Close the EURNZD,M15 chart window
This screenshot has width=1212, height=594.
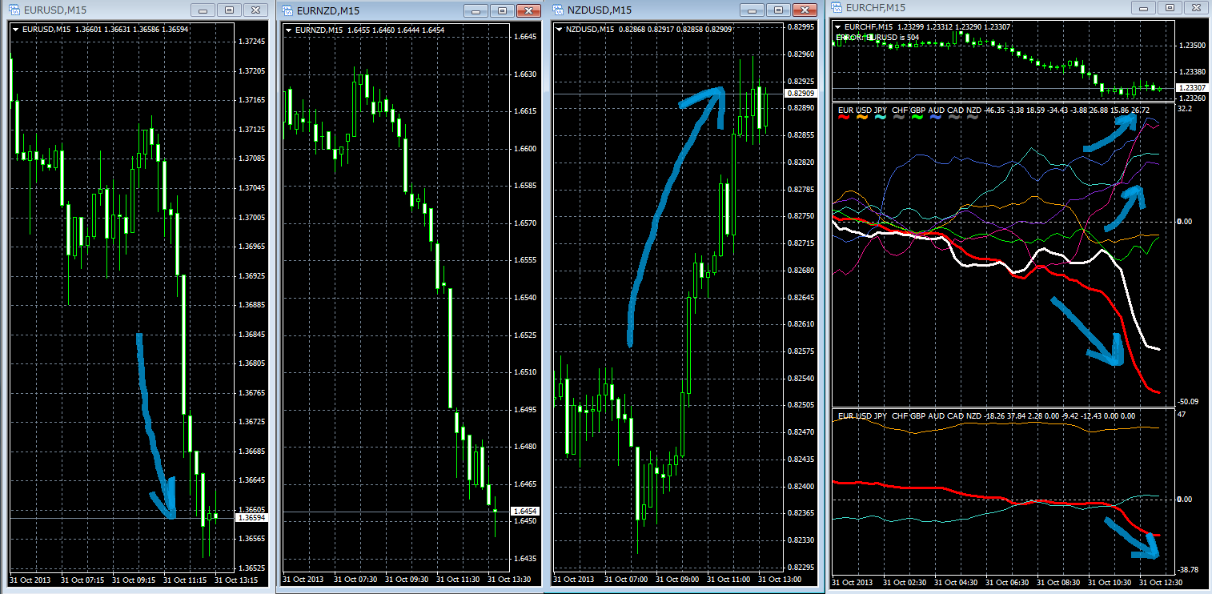point(529,10)
